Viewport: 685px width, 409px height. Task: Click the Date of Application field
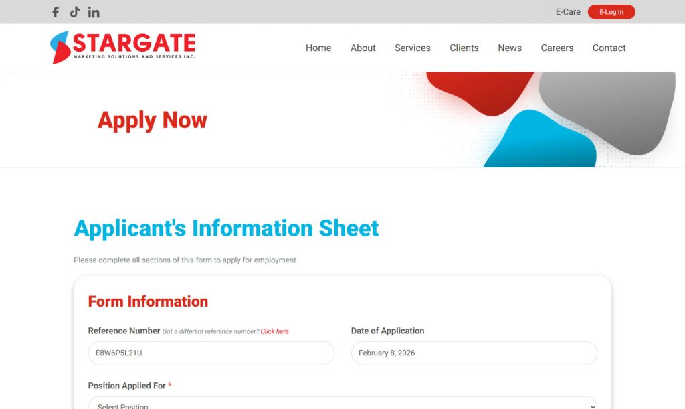click(474, 353)
